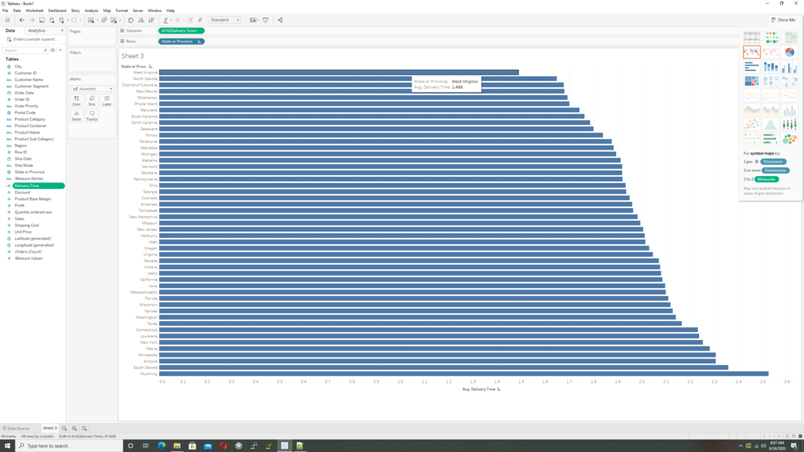Open the Worksheet menu
Screen dimensions: 804x452
click(34, 10)
